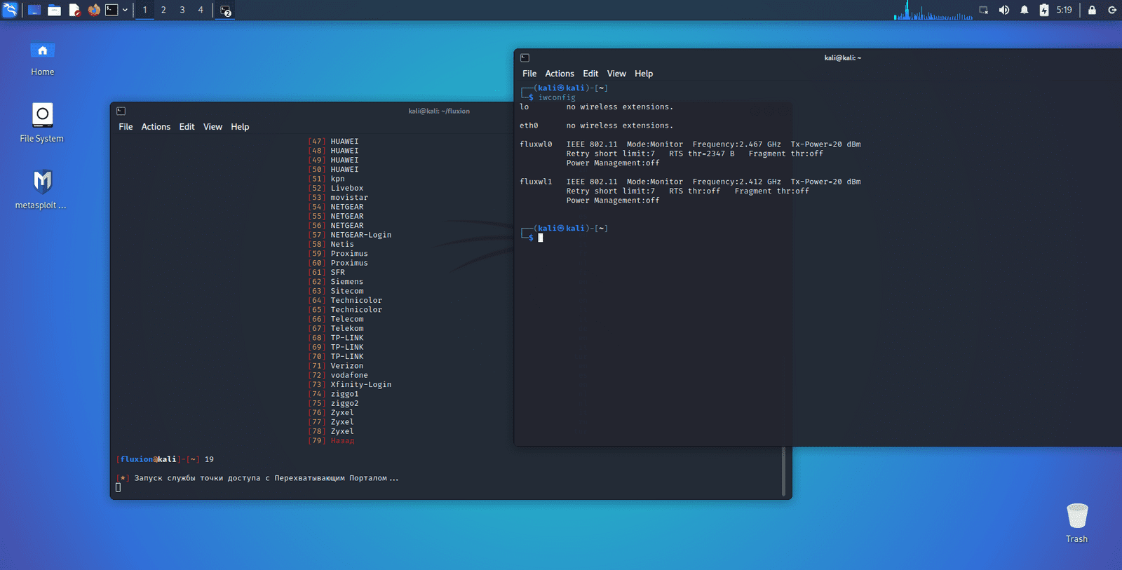1122x570 pixels.
Task: Click the iwconfig command text
Action: click(x=557, y=97)
